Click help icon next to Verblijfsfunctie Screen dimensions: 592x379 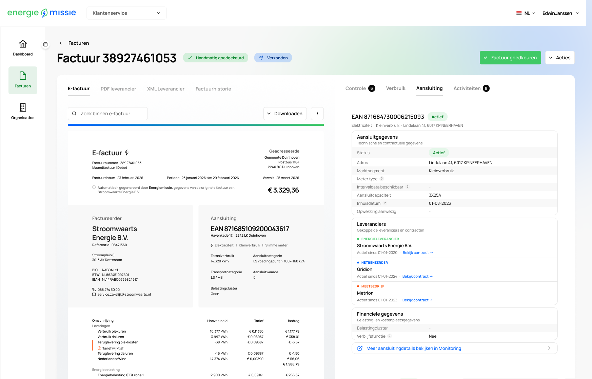click(x=390, y=336)
